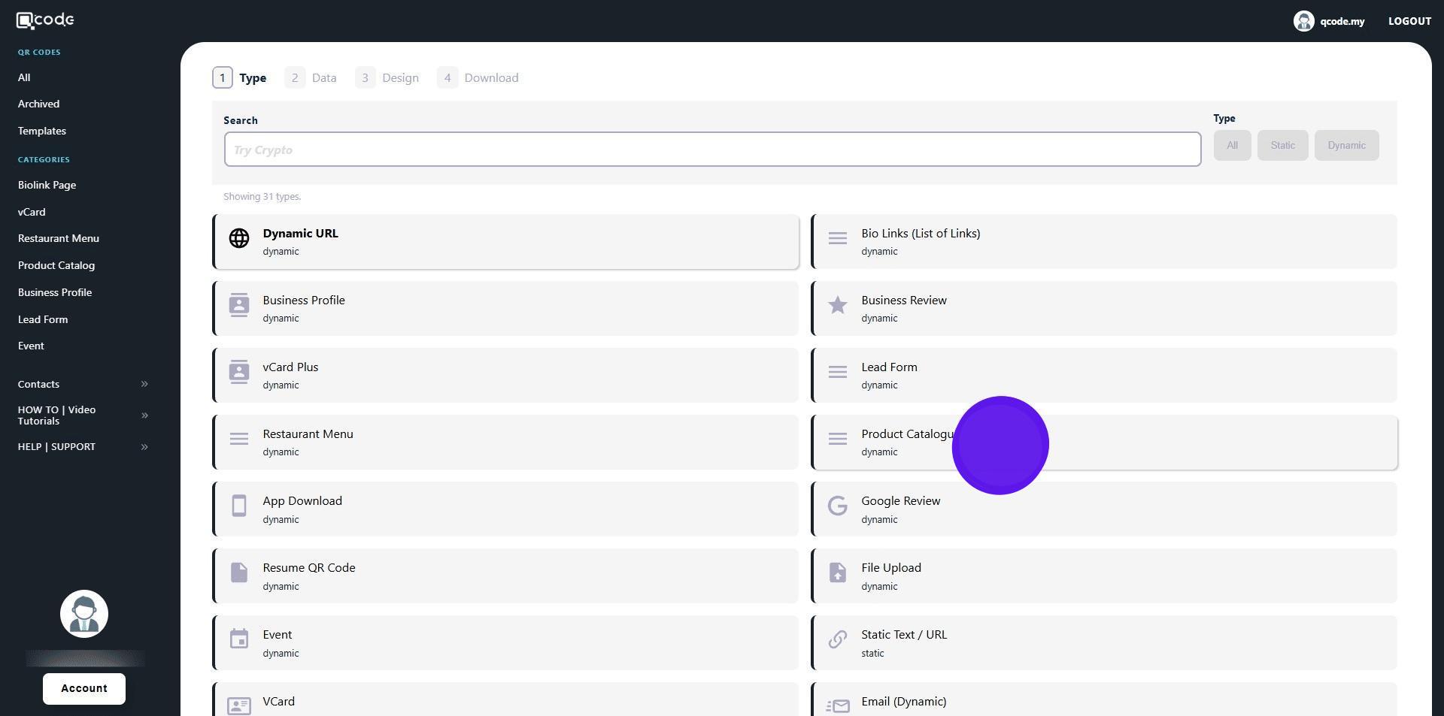Click the link icon for Static Text / URL
Viewport: 1444px width, 716px height.
(837, 639)
